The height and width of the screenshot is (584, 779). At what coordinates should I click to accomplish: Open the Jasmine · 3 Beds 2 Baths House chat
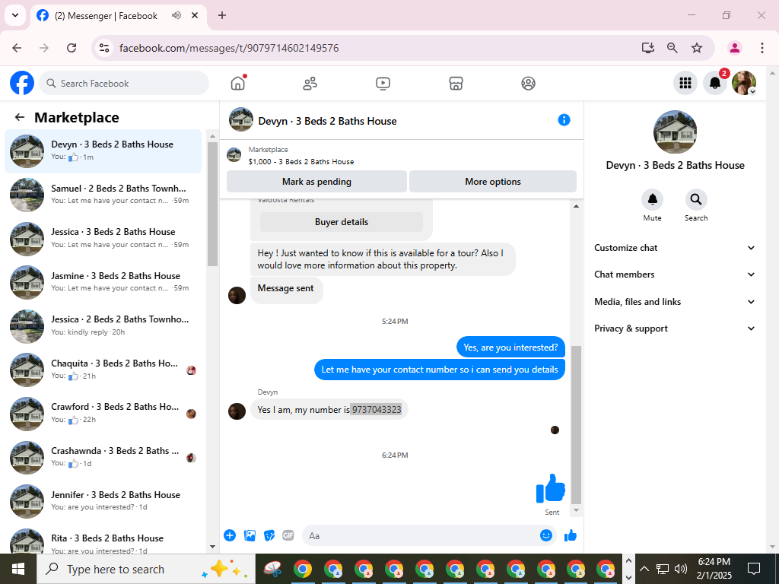[103, 282]
